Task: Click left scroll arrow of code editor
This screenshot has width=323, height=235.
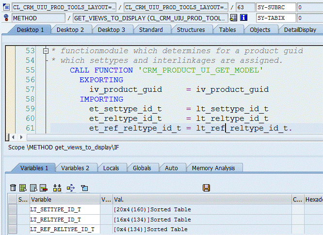Action: [13, 137]
